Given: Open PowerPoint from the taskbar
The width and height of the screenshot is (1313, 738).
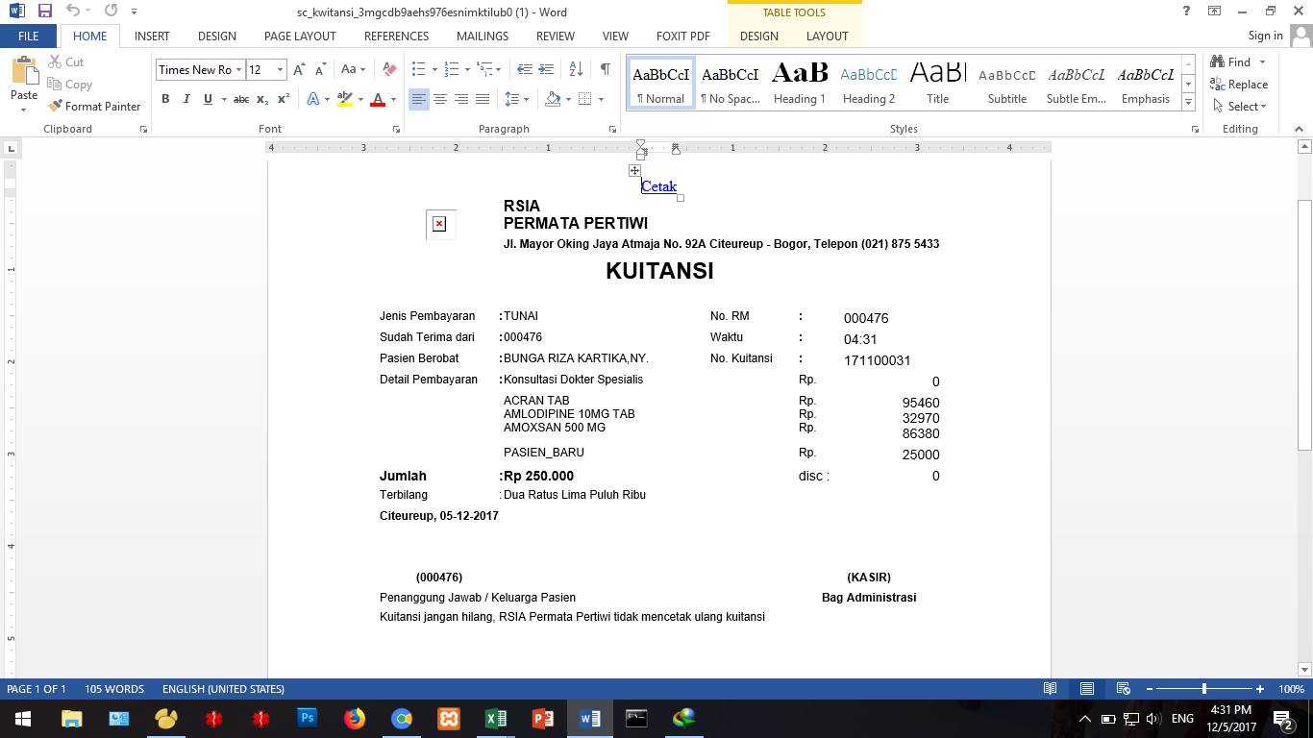Looking at the screenshot, I should coord(543,718).
